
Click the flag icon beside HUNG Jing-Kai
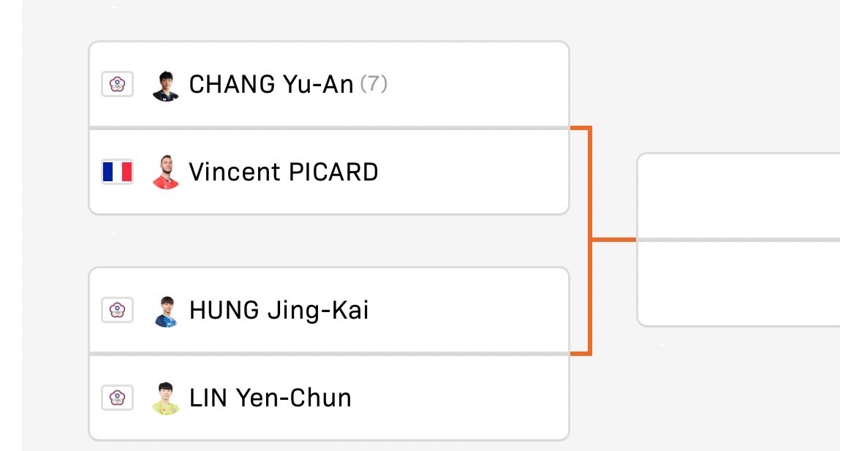[117, 311]
